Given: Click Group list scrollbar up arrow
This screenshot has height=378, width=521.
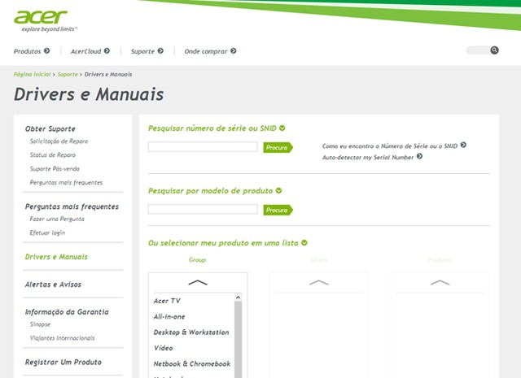Looking at the screenshot, I should pos(238,298).
